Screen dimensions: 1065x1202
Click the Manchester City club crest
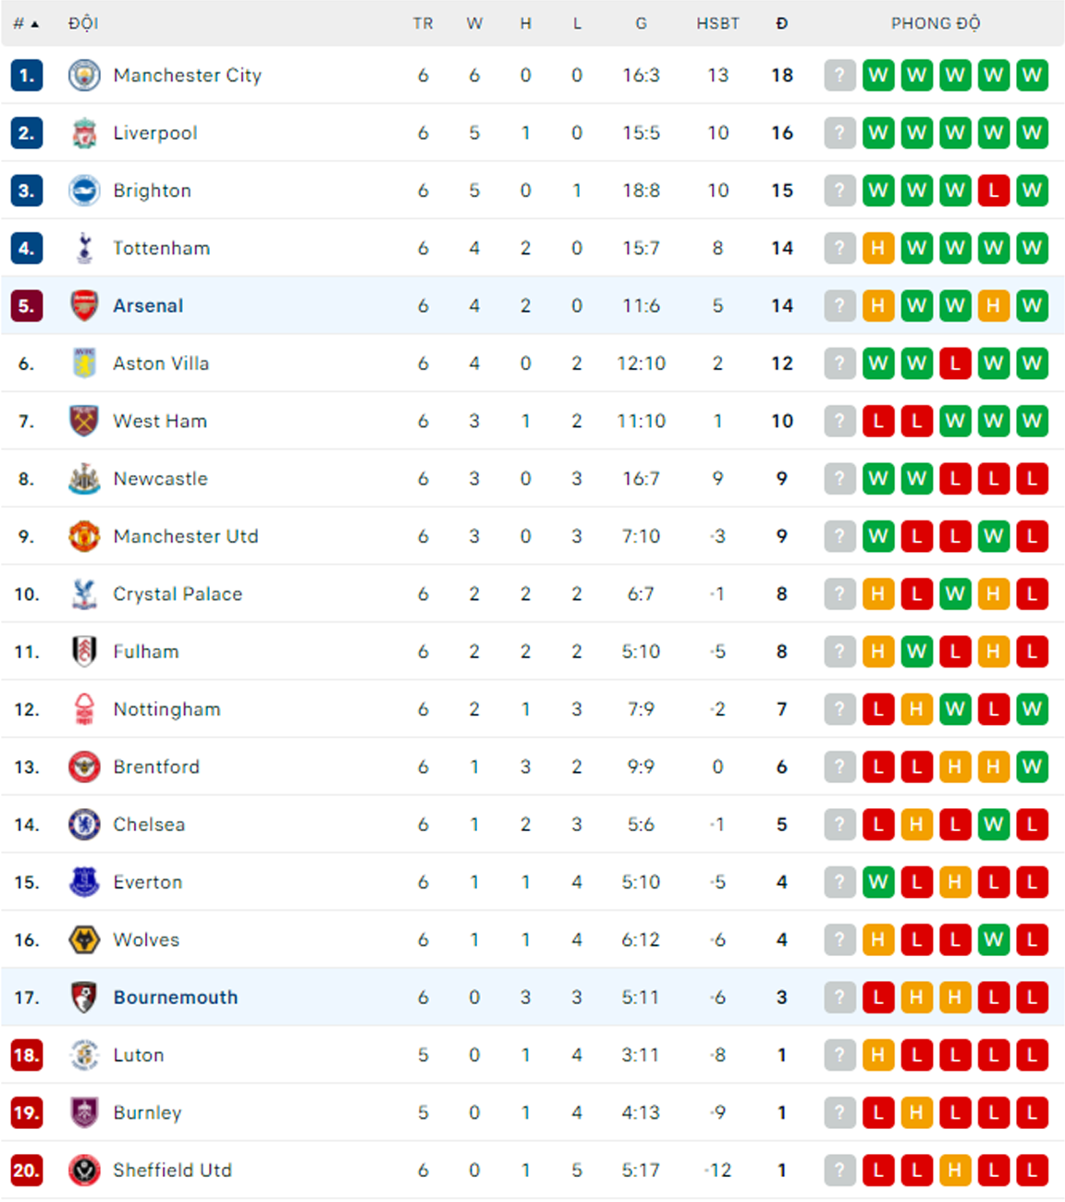84,75
